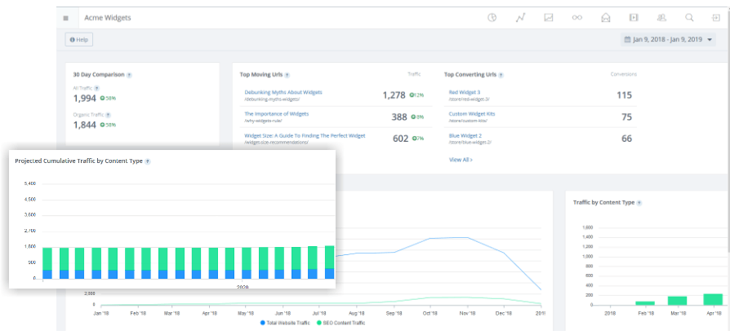Click the 1,844 Organic Traffic value
The image size is (730, 335).
[x=85, y=125]
